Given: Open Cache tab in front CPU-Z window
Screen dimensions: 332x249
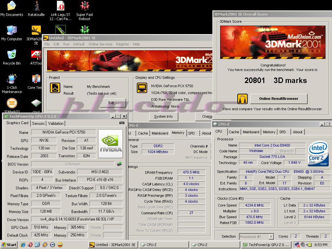Looking at the screenshot, I should pyautogui.click(x=234, y=132).
